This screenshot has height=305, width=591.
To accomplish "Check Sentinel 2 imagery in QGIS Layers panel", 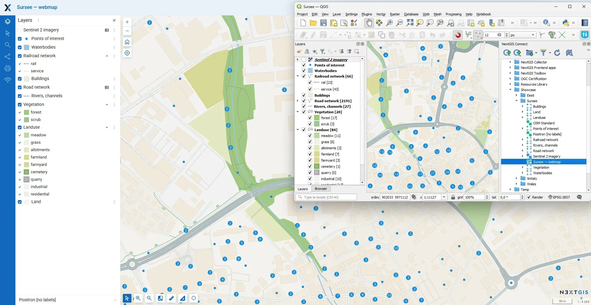I will tap(304, 60).
